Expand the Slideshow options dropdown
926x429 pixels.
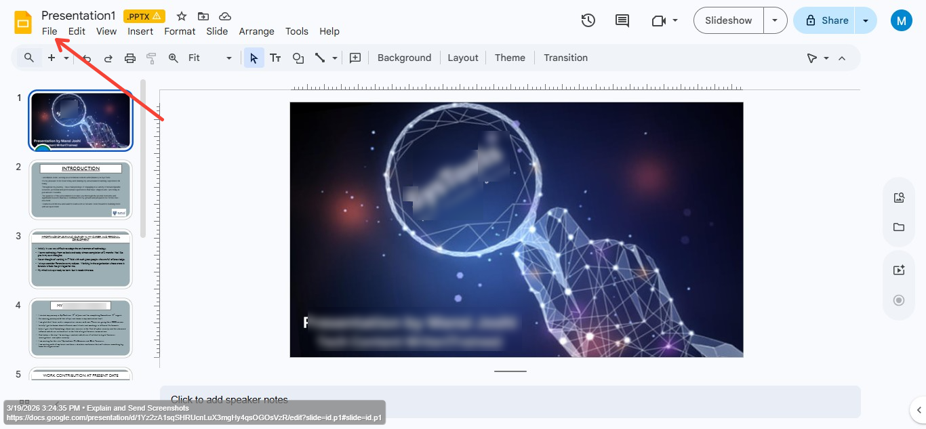774,20
